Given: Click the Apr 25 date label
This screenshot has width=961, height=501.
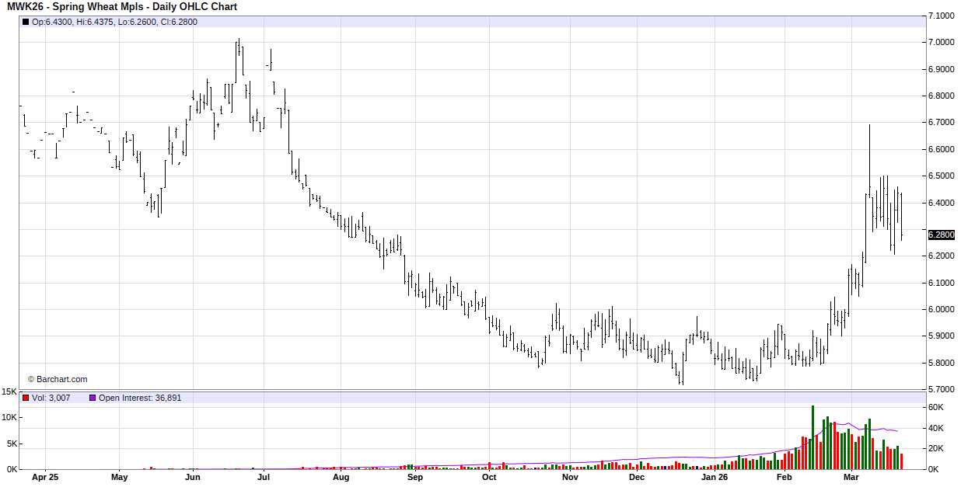Looking at the screenshot, I should click(x=45, y=478).
